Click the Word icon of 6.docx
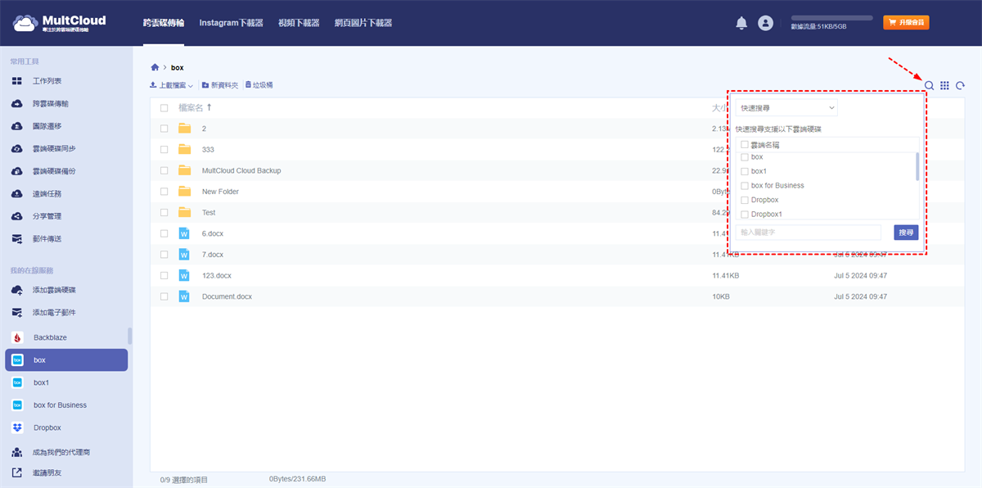Image resolution: width=982 pixels, height=488 pixels. pyautogui.click(x=184, y=233)
